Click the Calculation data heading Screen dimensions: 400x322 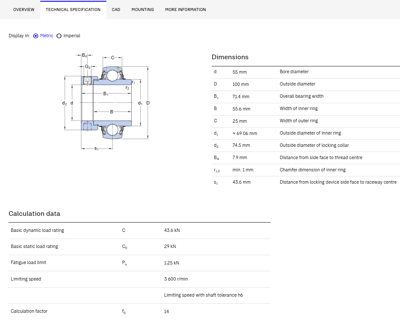[x=34, y=214]
